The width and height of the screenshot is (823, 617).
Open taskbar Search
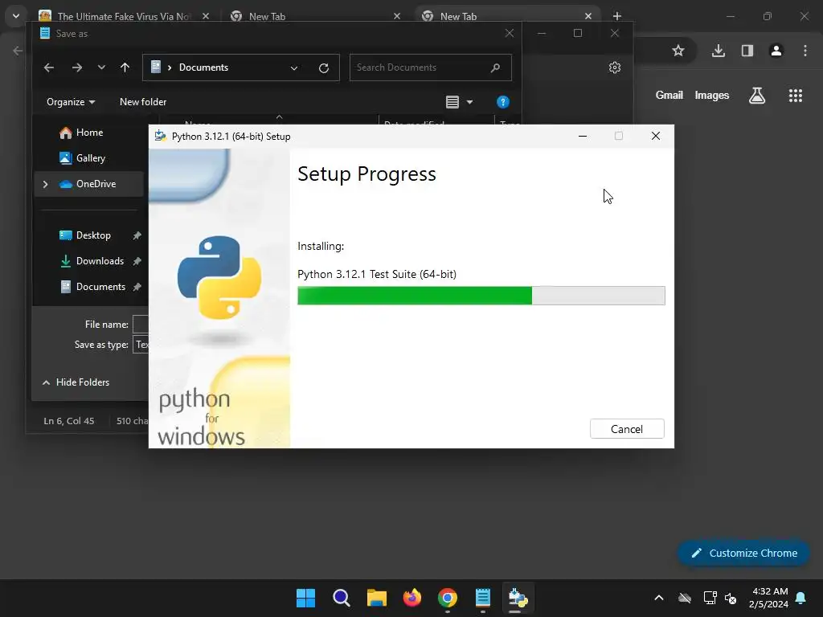tap(341, 598)
